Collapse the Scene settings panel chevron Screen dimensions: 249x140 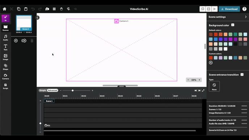coord(246,17)
